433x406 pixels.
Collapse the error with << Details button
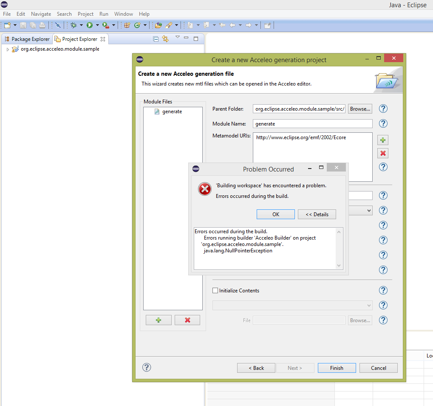[x=317, y=214]
